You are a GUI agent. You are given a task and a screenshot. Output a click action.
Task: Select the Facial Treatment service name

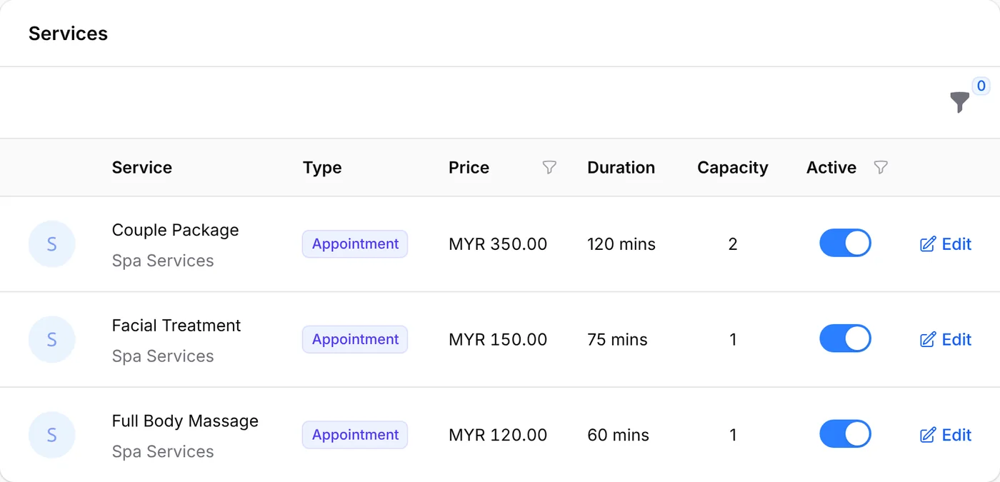point(176,326)
